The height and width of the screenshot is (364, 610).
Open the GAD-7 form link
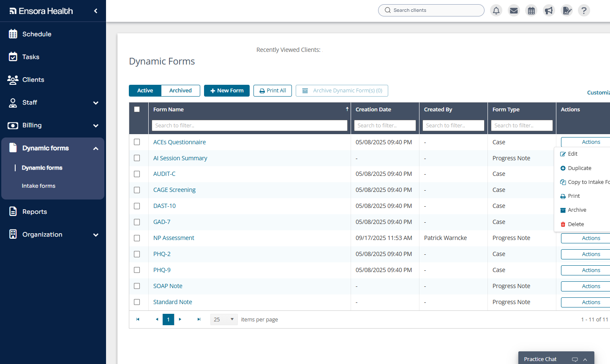tap(162, 222)
